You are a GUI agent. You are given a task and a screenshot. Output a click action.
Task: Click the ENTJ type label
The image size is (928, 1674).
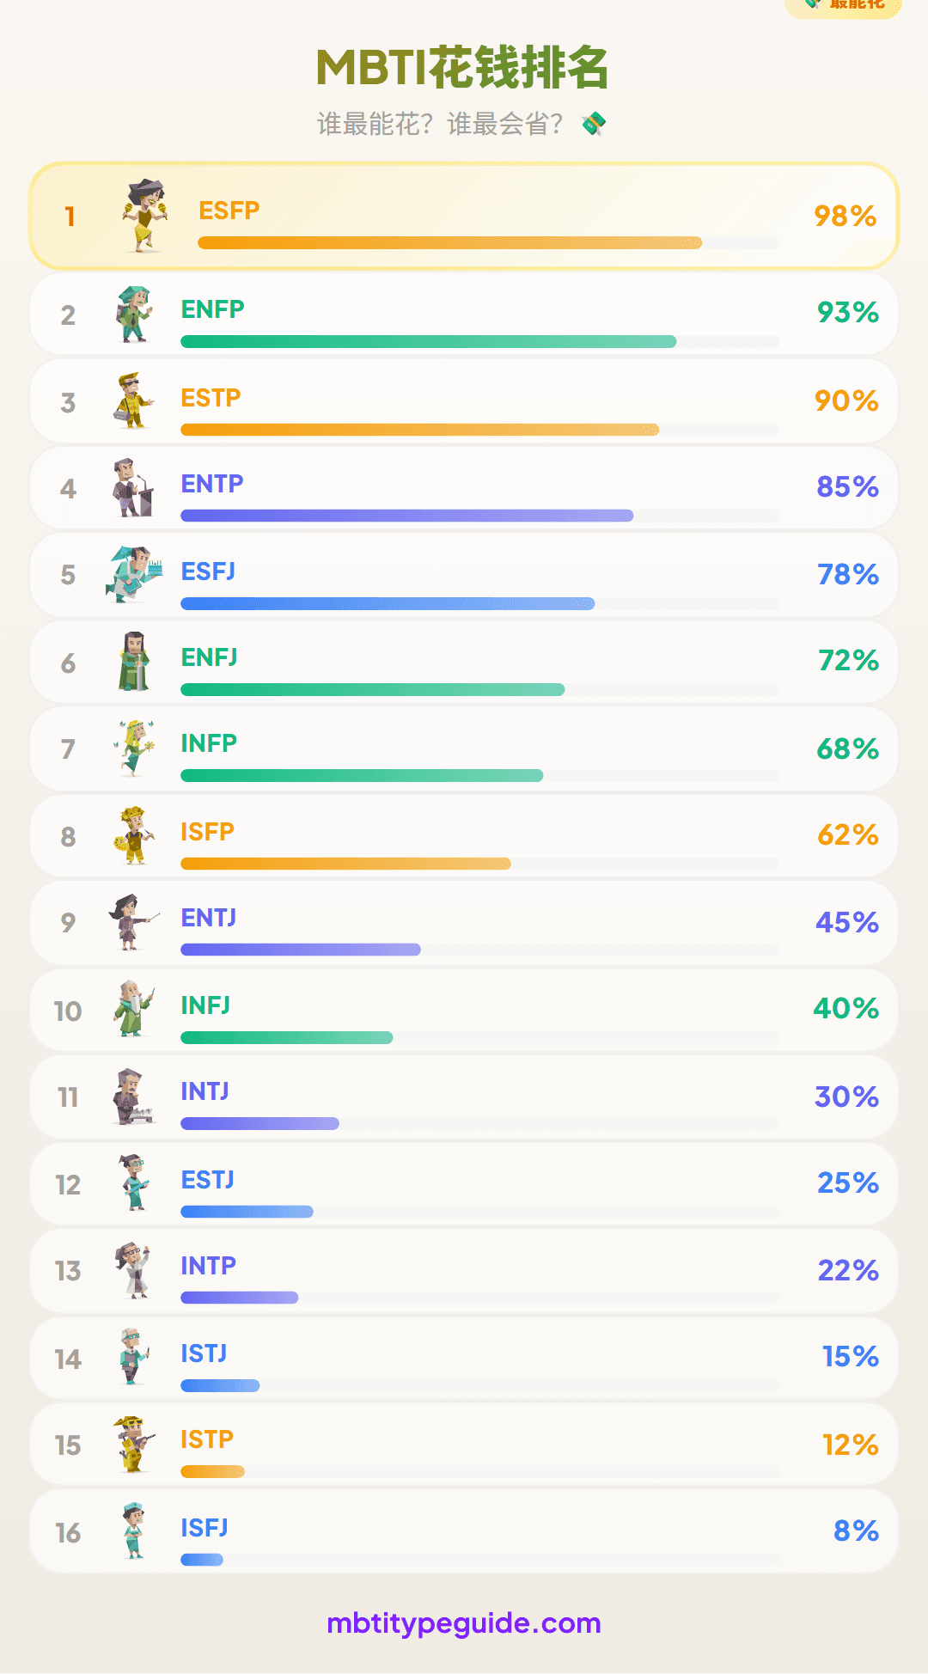coord(209,918)
